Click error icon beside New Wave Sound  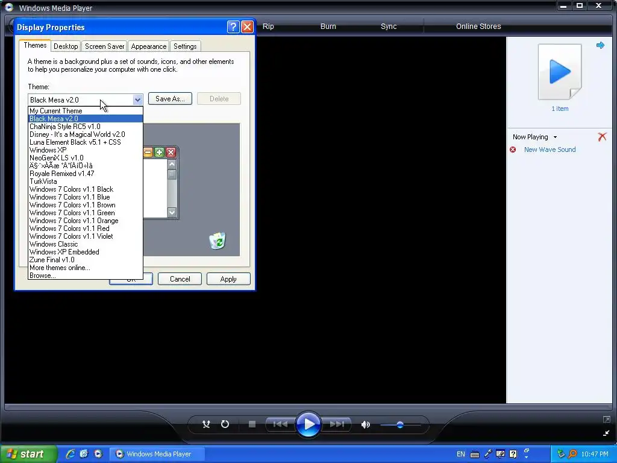coord(513,150)
